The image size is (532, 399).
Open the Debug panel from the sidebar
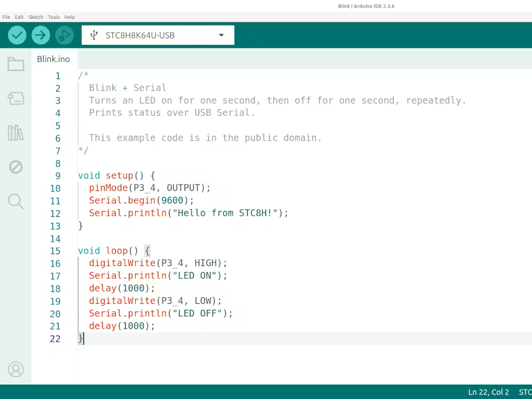coord(16,167)
